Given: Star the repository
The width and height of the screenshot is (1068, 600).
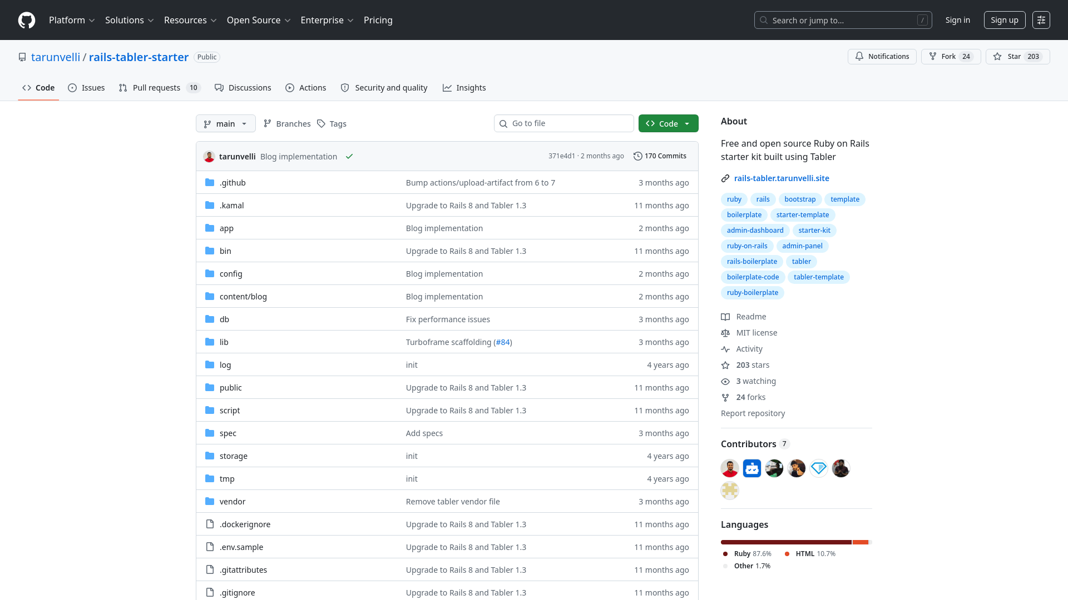Looking at the screenshot, I should (1017, 57).
